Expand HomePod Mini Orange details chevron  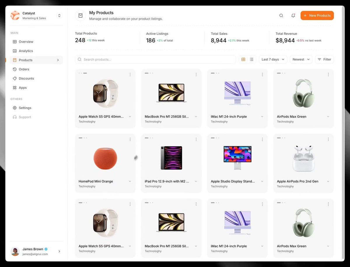[x=130, y=181]
